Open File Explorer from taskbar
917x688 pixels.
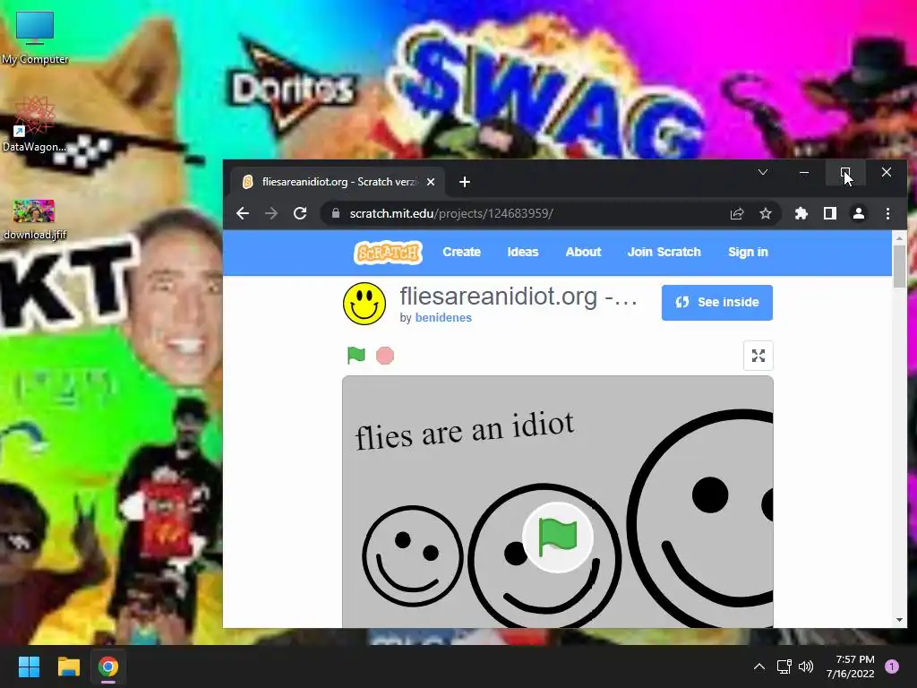pos(68,666)
